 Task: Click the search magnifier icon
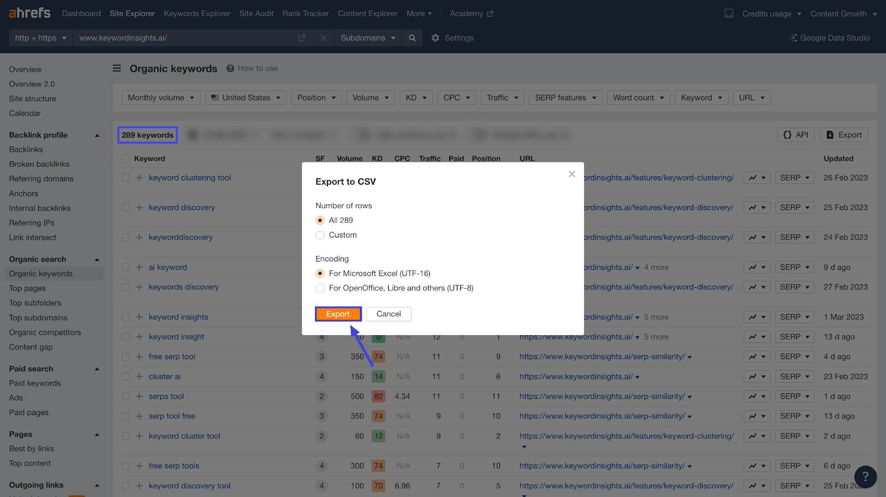click(412, 38)
